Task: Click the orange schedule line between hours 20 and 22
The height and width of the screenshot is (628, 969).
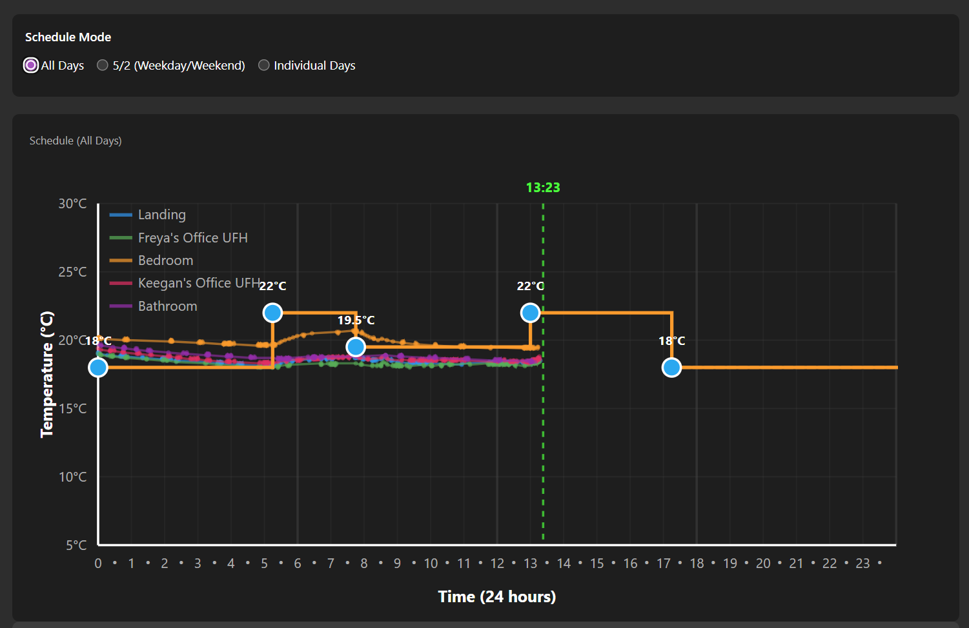Action: [797, 368]
